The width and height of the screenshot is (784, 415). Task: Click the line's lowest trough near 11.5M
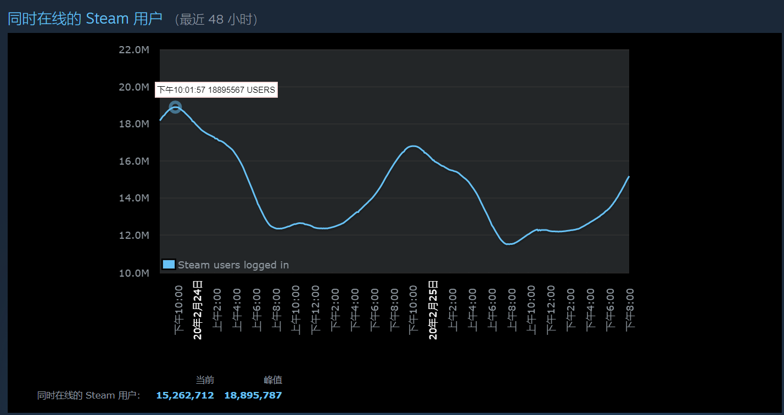point(509,244)
